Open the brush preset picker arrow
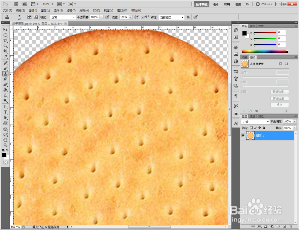Viewport: 299px width, 230px height. (x=24, y=17)
